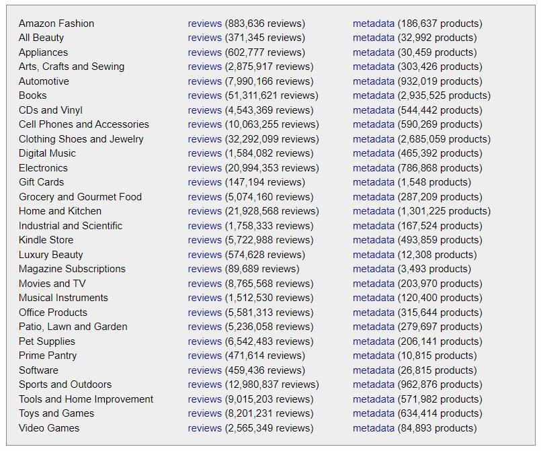Open Movies and TV reviews
Viewport: 541px width, 451px height.
[204, 284]
